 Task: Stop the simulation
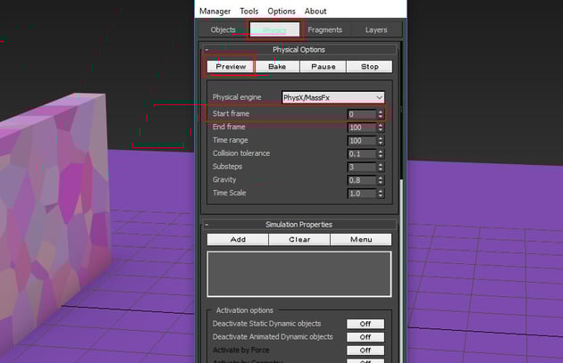coord(369,67)
